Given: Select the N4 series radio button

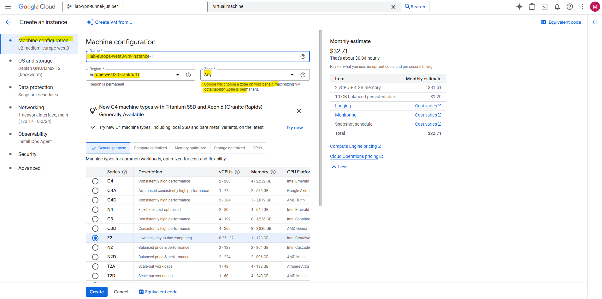Looking at the screenshot, I should 95,210.
